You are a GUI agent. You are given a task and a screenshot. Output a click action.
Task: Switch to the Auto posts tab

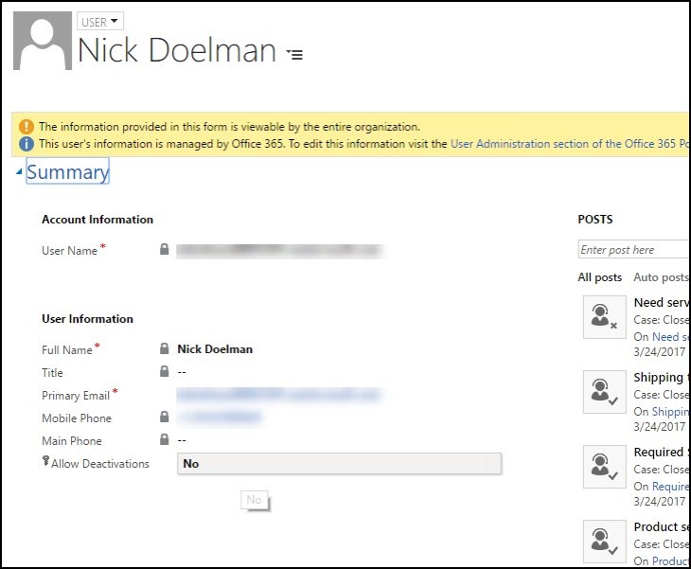(x=661, y=277)
